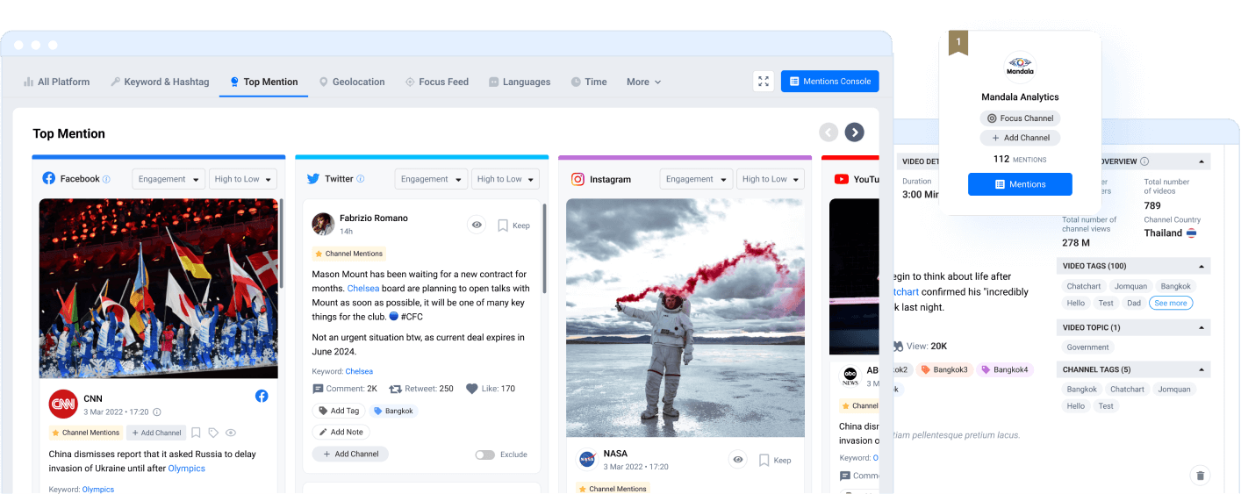The height and width of the screenshot is (494, 1241).
Task: Open Facebook Engagement dropdown
Action: pos(168,179)
